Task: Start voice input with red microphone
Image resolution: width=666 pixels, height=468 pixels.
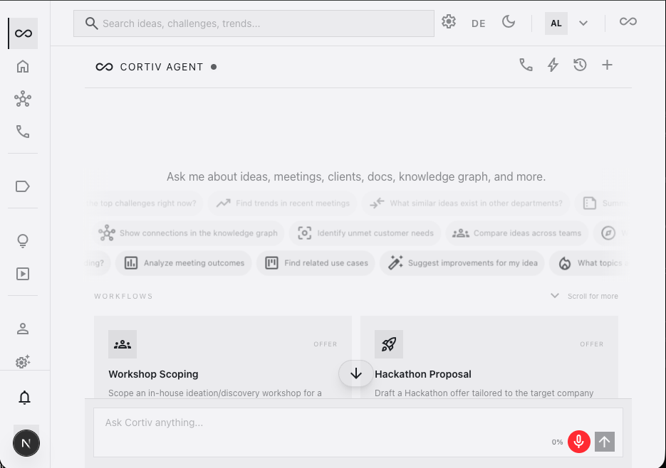Action: coord(579,442)
